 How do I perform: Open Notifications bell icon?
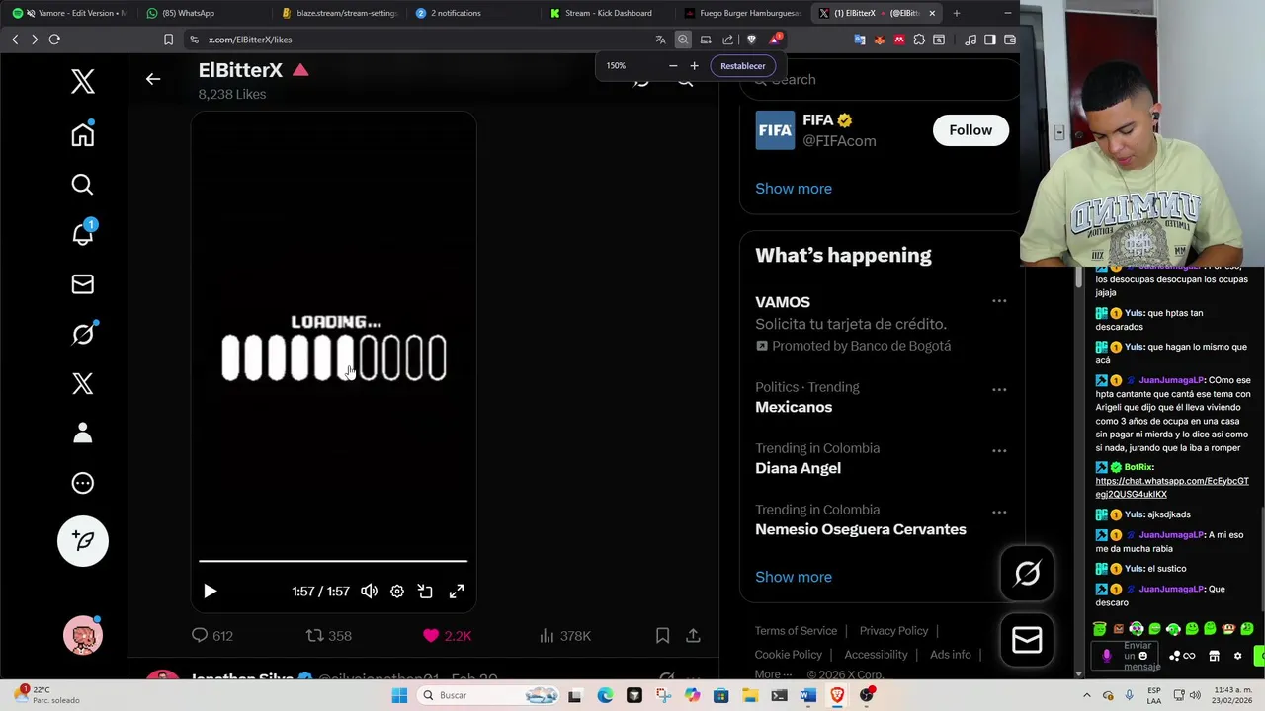(x=83, y=234)
